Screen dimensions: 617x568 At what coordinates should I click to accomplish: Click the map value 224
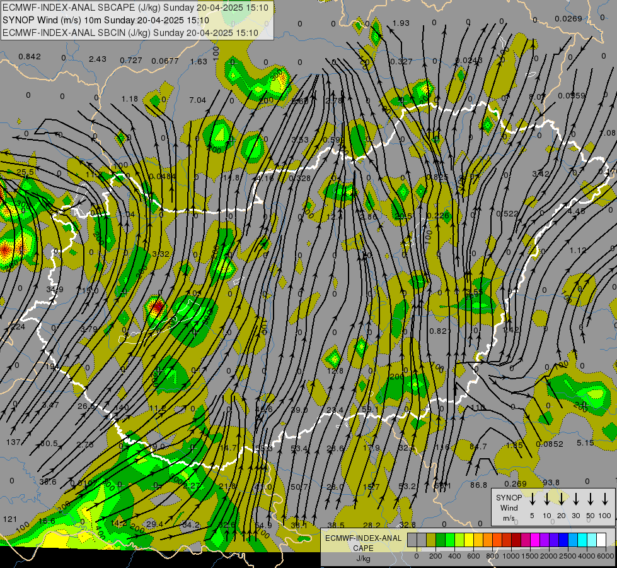pos(18,327)
